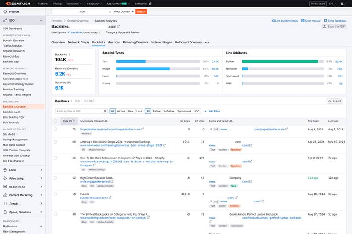
Task: Open the EN language dropdown
Action: tap(332, 4)
